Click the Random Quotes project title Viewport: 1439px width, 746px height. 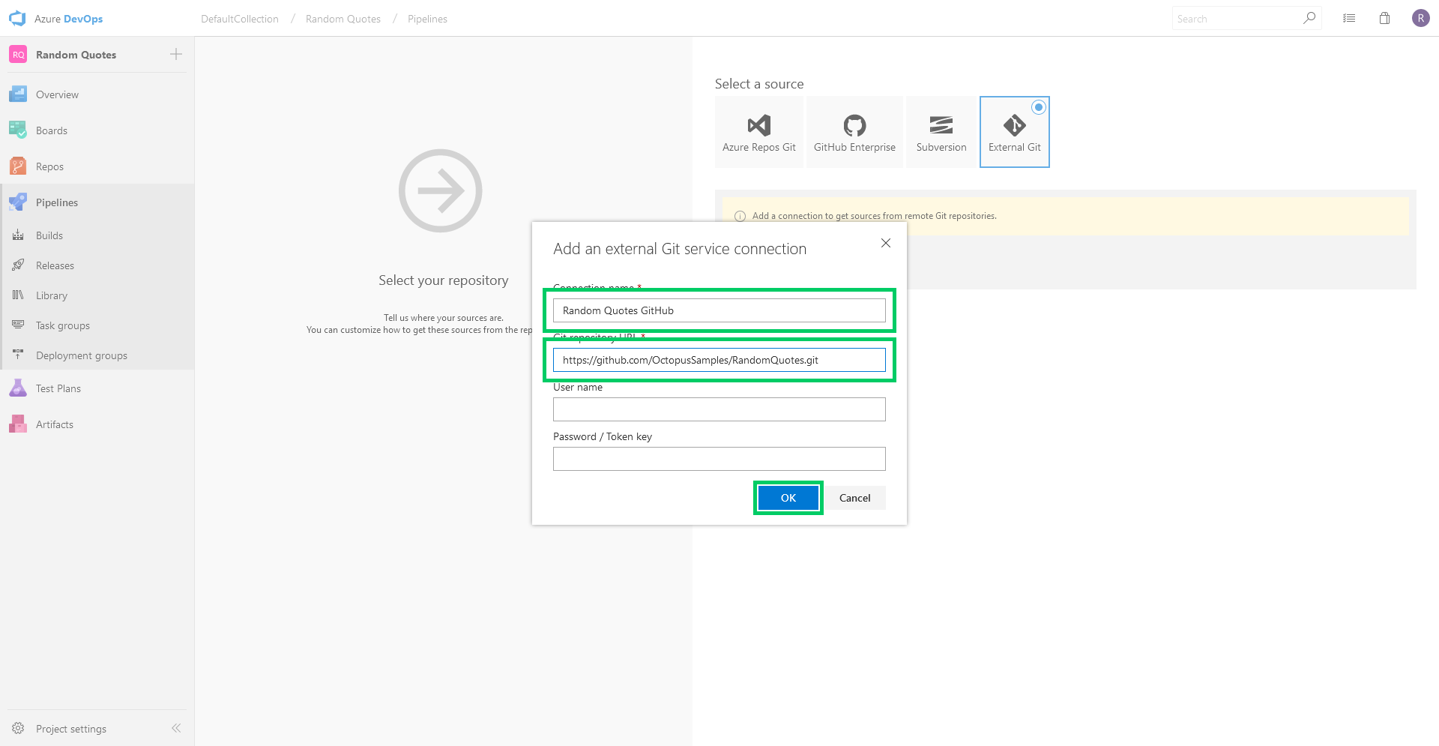tap(76, 55)
